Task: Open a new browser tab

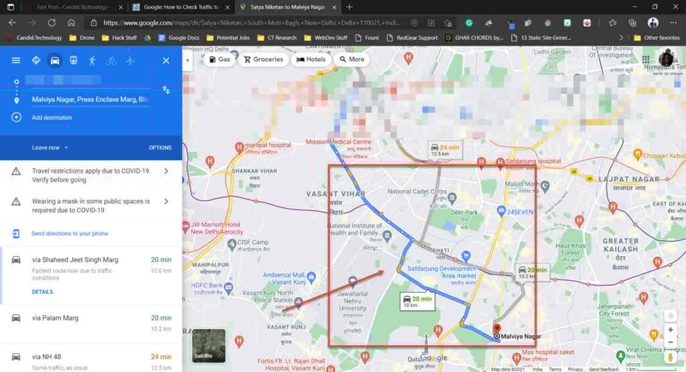Action: (349, 7)
